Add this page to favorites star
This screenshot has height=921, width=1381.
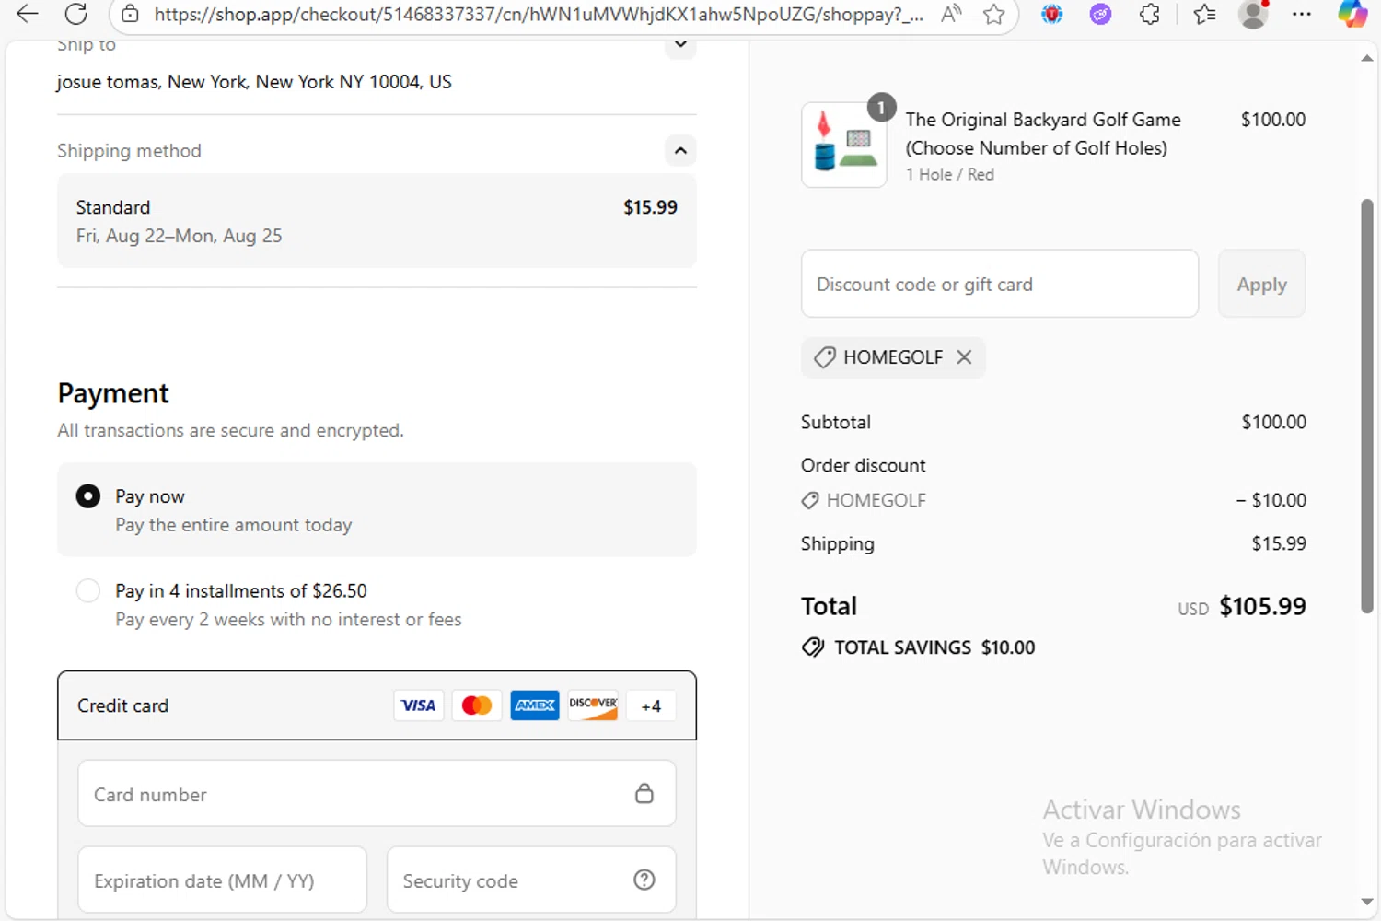(x=993, y=14)
